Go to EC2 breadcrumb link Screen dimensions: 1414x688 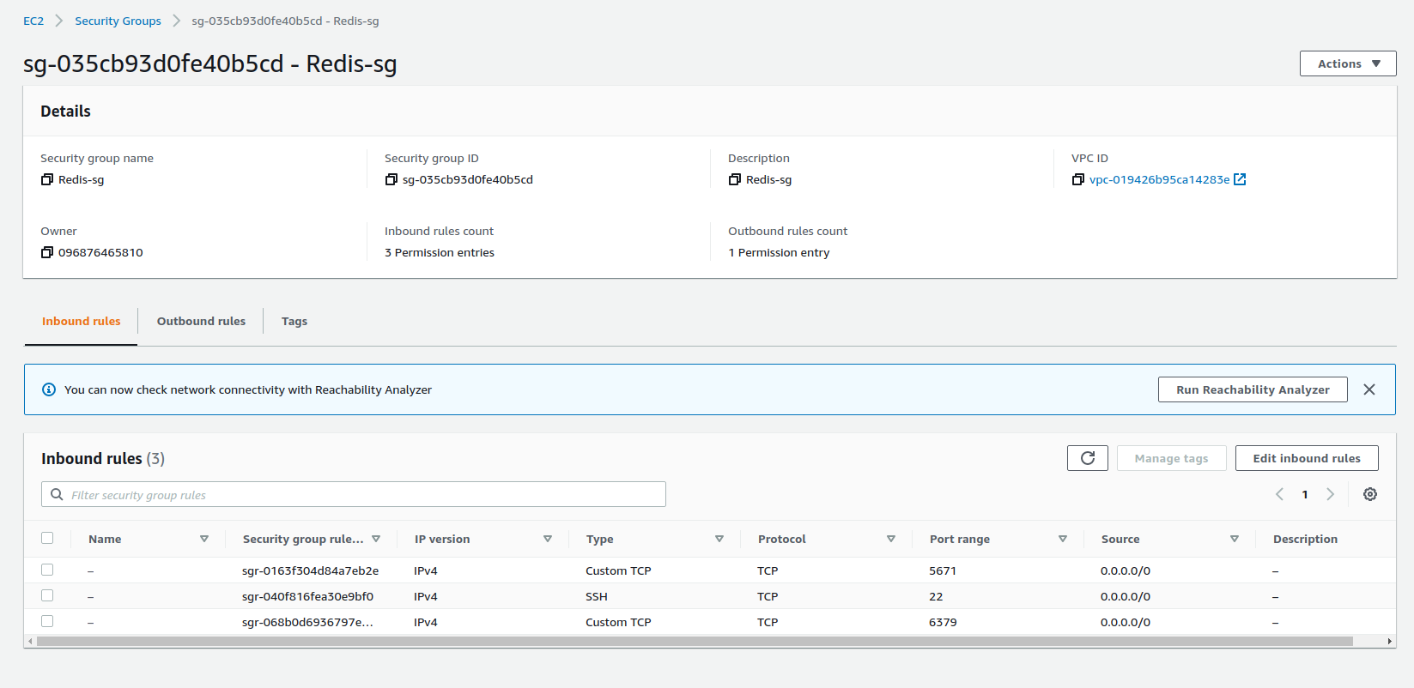tap(33, 21)
